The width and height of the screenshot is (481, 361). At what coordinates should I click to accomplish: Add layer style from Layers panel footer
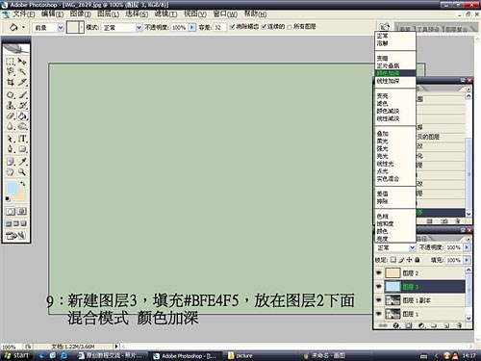click(396, 325)
